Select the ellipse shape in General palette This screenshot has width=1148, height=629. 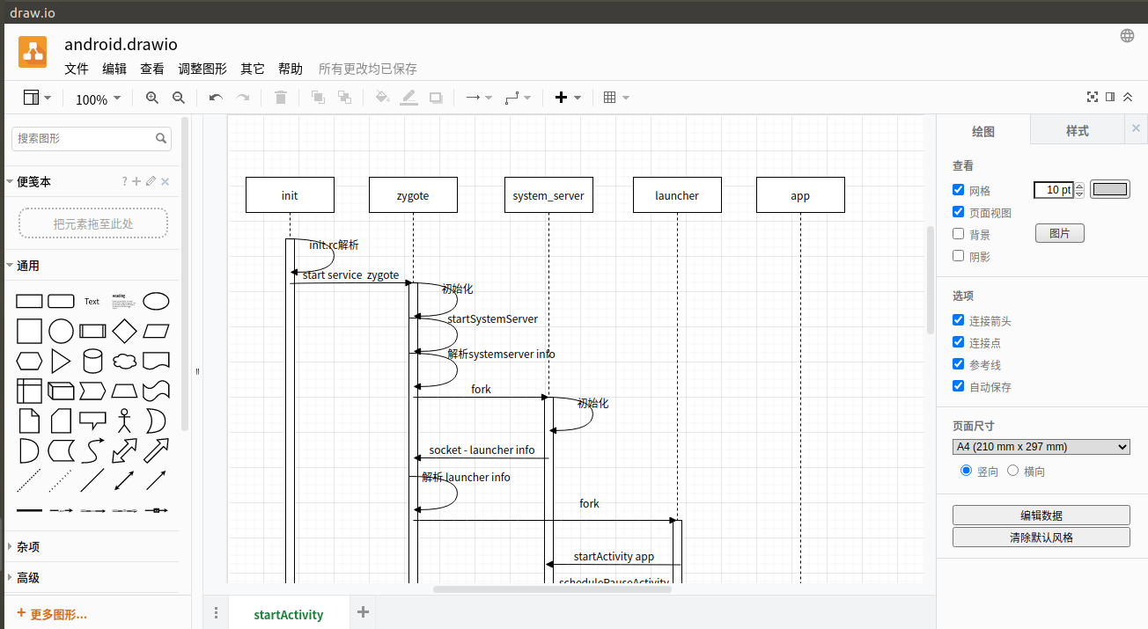pyautogui.click(x=156, y=301)
